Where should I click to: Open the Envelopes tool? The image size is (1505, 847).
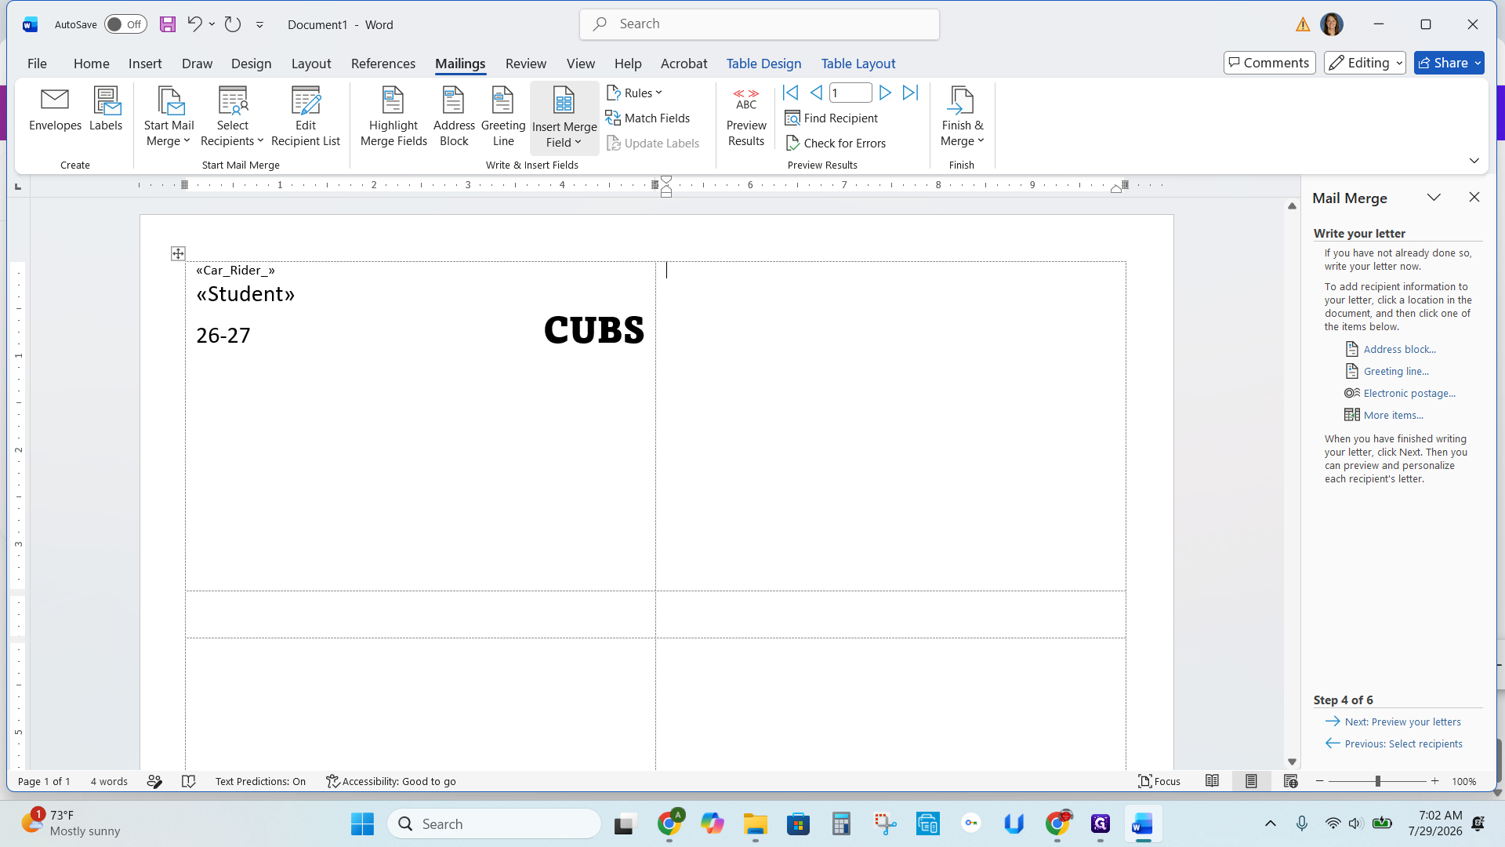55,110
